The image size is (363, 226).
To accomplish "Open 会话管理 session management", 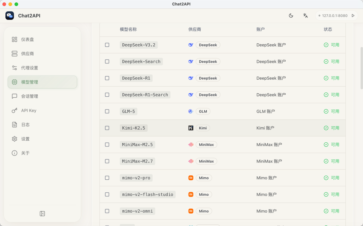I will [x=42, y=96].
